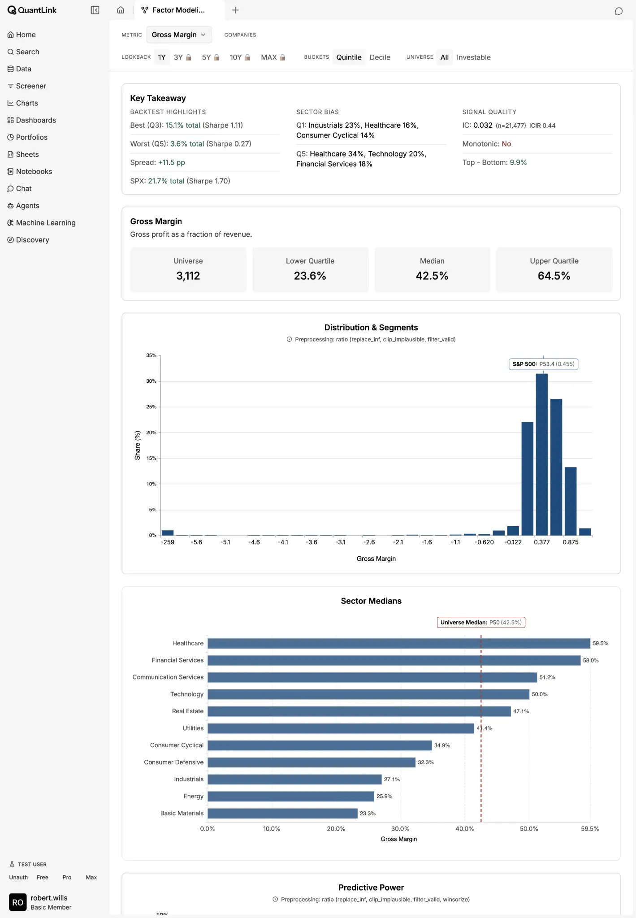Choose the Max test user tier

(91, 877)
